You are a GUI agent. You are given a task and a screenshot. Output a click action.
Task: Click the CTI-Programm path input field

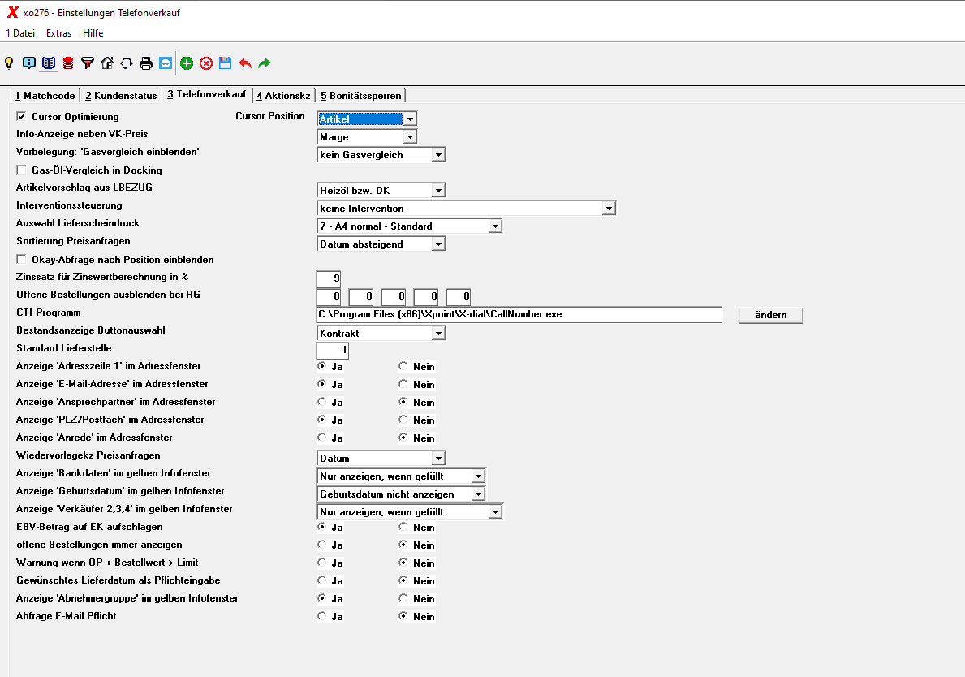pyautogui.click(x=519, y=314)
